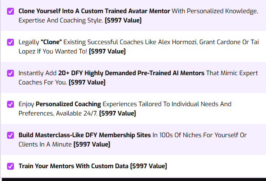Screen dimensions: 266x181
Task: Click ($997 Value) after "Clients In A Minute"
Action: click(92, 144)
